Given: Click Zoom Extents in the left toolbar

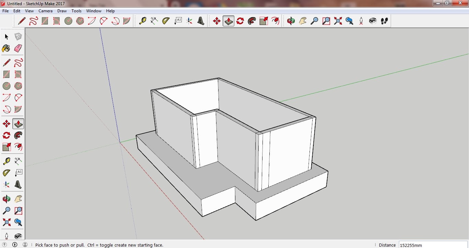Looking at the screenshot, I should pos(7,222).
